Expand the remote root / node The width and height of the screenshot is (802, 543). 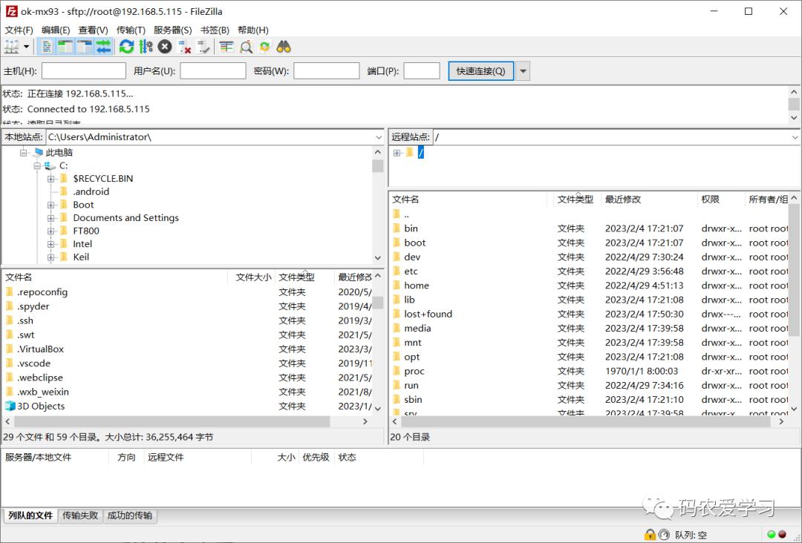397,153
